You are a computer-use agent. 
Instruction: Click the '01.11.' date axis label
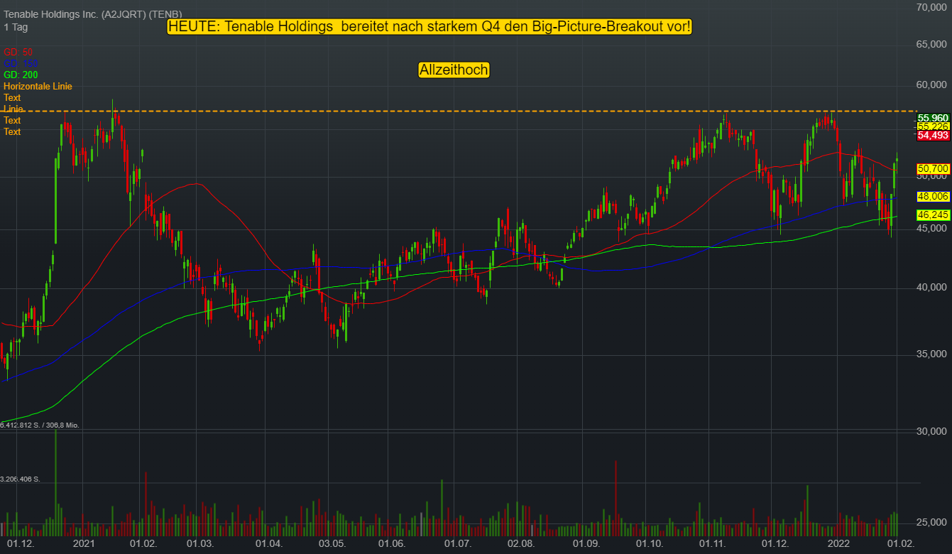pos(712,544)
